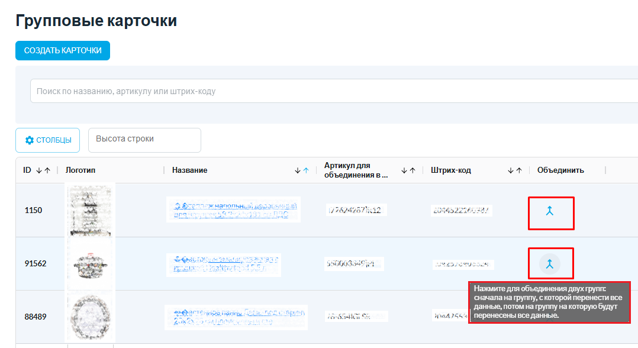Click the Групповые карточки page heading
638x348 pixels.
[96, 20]
